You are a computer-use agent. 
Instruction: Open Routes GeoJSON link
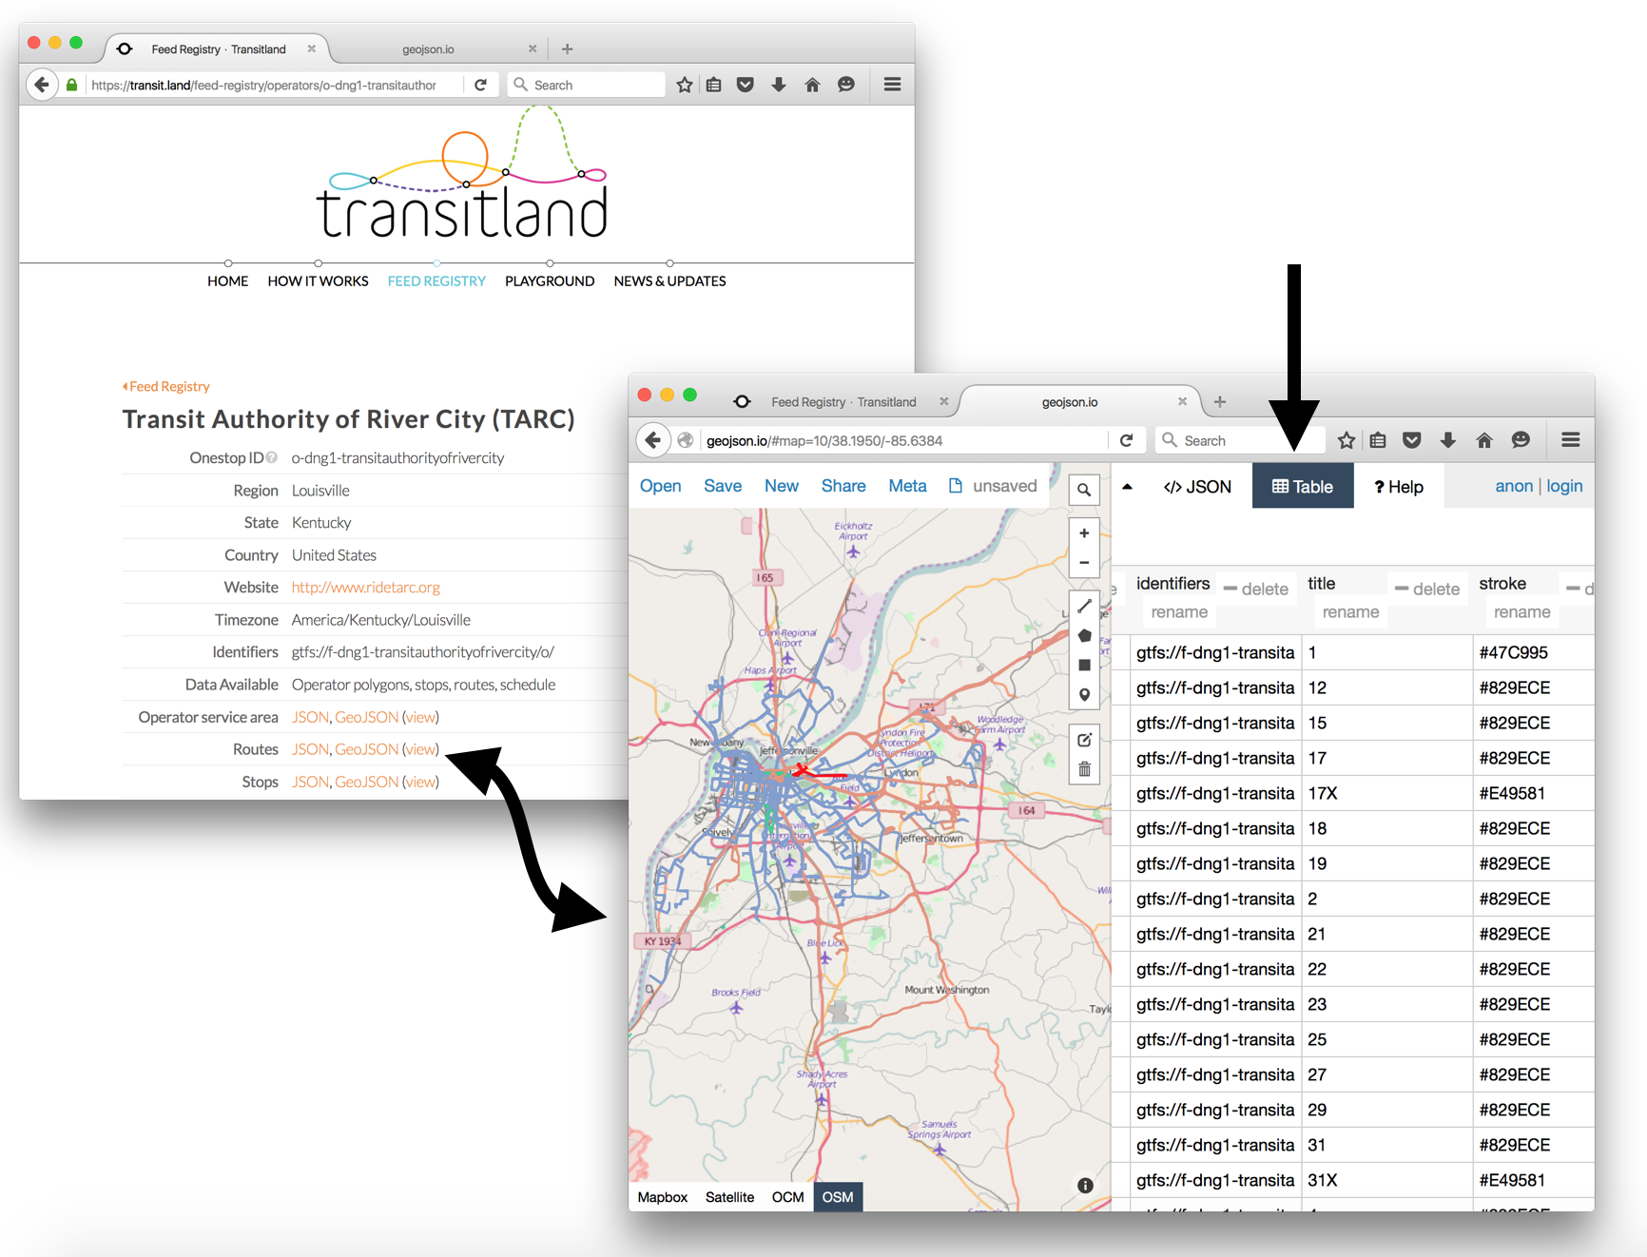click(x=366, y=749)
